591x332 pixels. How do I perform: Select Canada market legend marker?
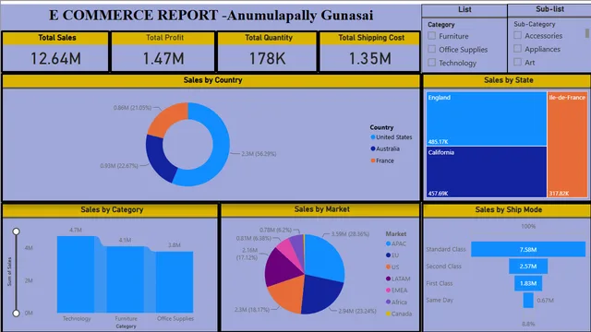388,314
